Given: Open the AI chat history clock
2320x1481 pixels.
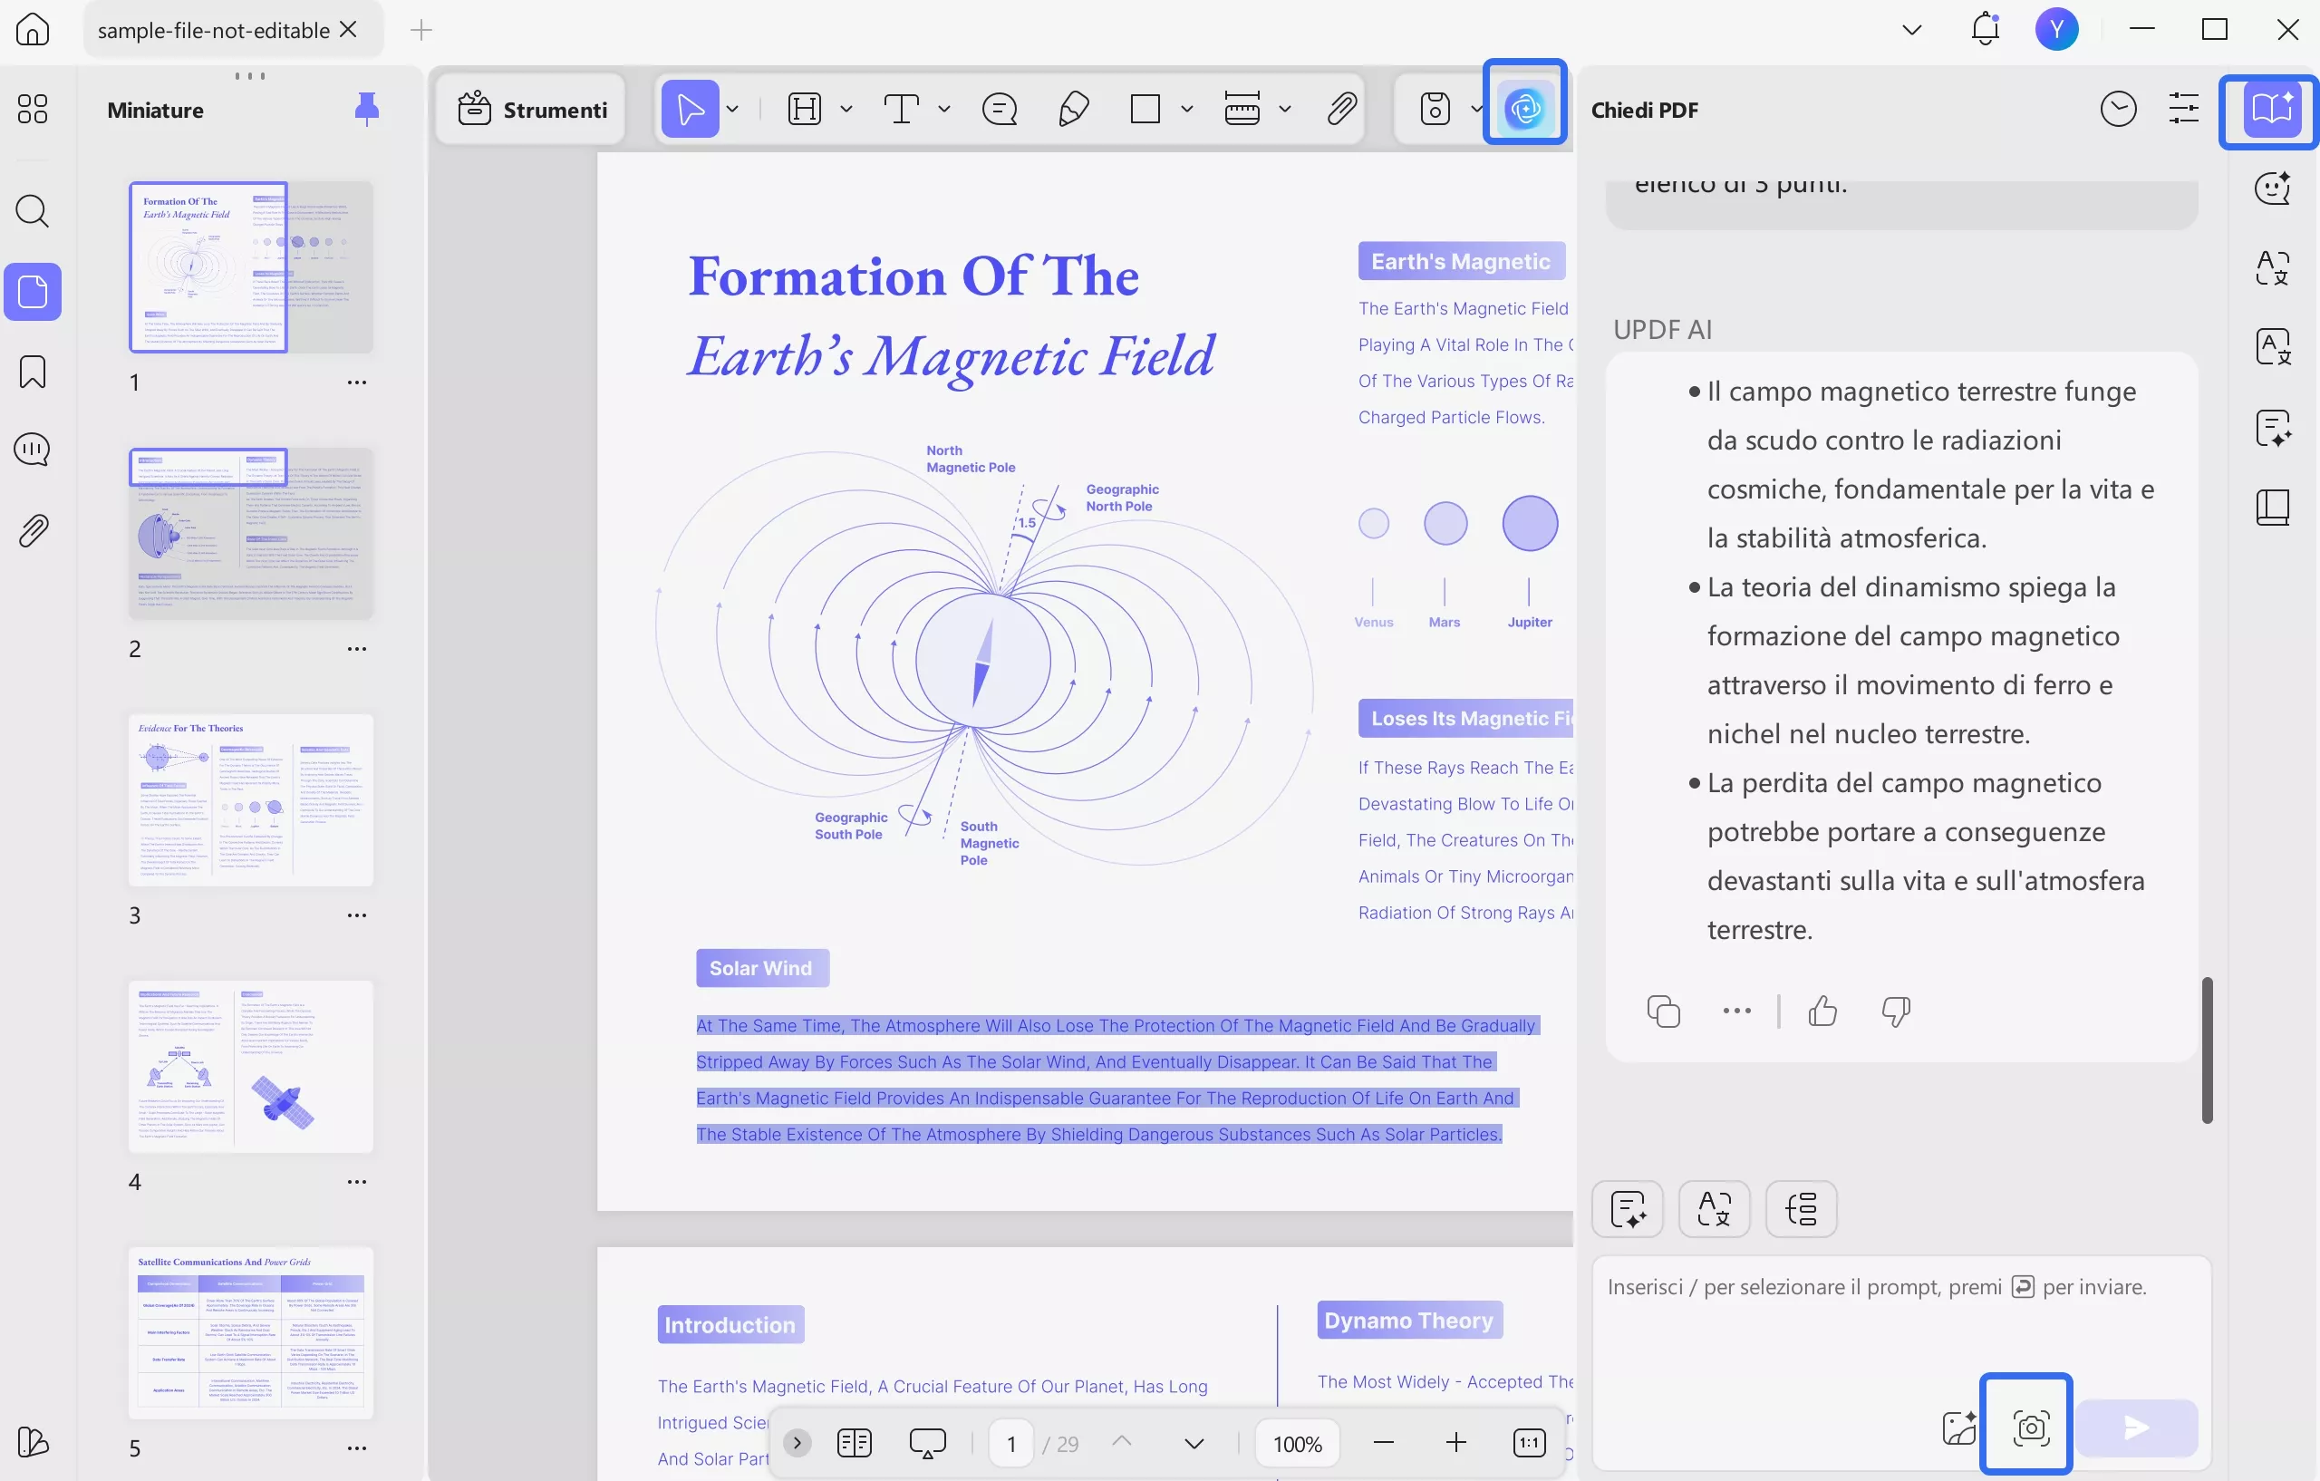Looking at the screenshot, I should click(x=2118, y=109).
